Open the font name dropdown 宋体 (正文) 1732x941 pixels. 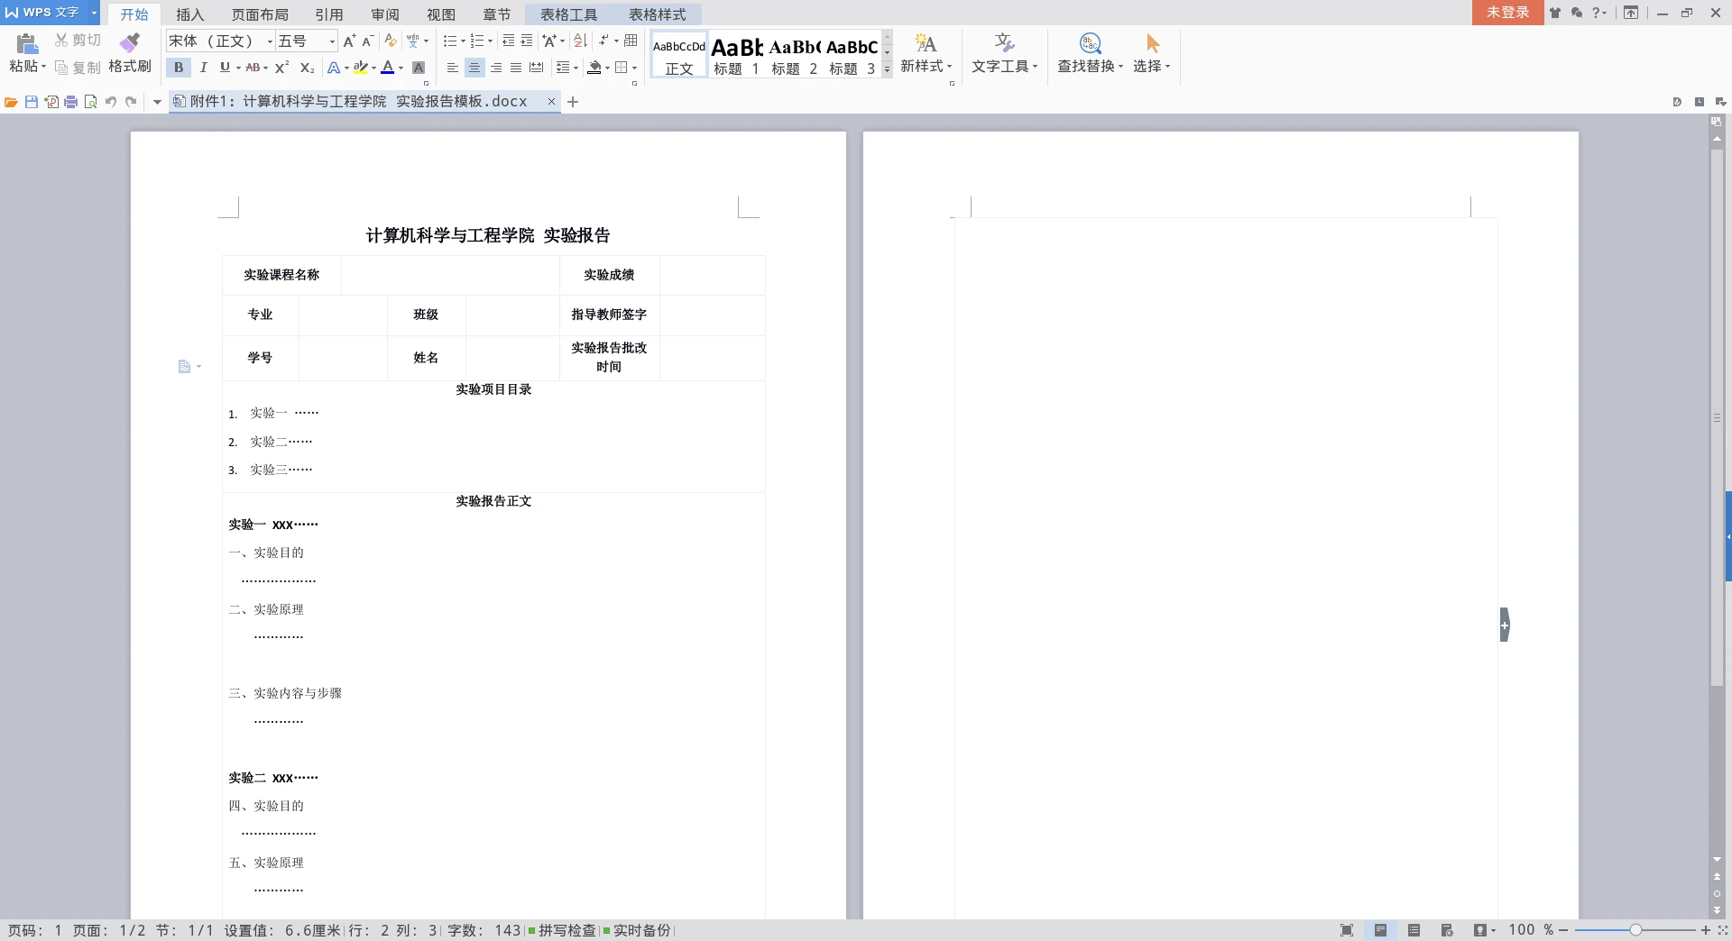269,41
